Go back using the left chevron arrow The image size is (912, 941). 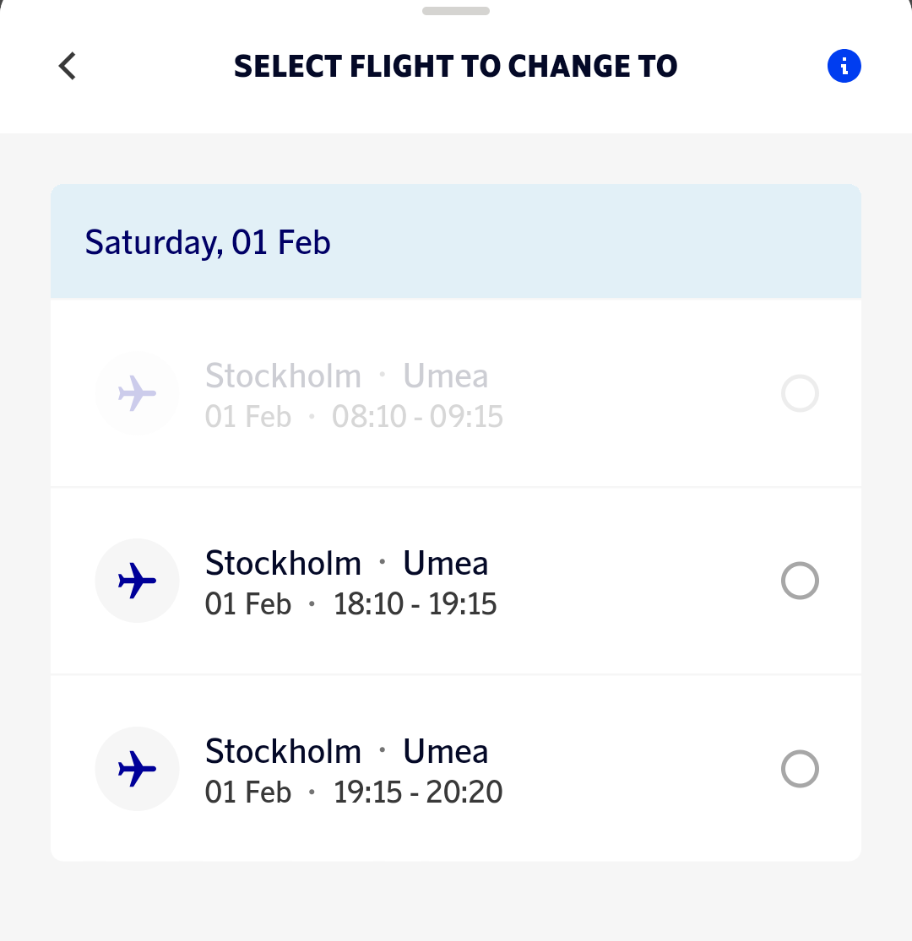click(68, 66)
